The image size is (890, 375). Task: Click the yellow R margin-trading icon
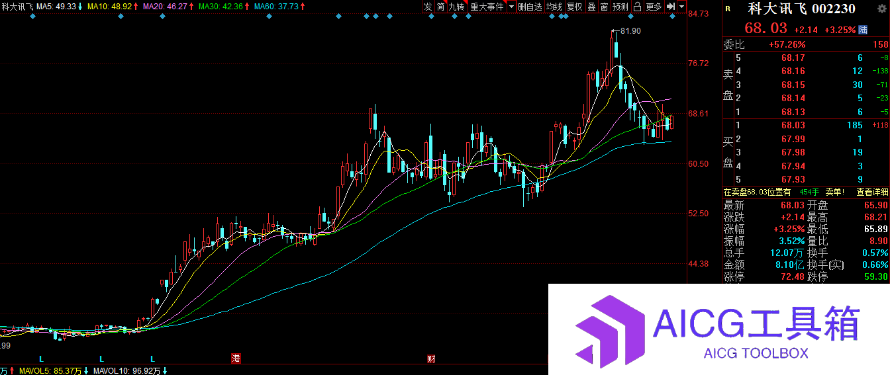[x=728, y=9]
